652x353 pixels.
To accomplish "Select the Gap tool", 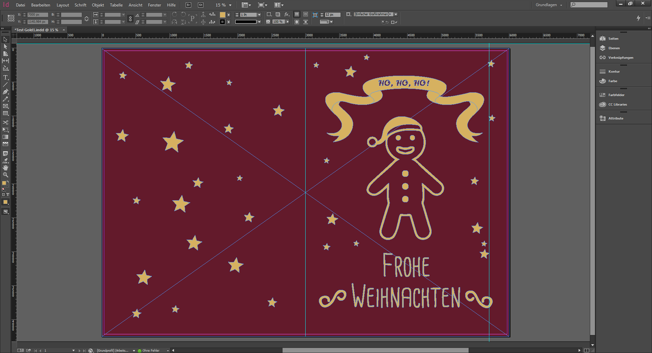I will [5, 61].
